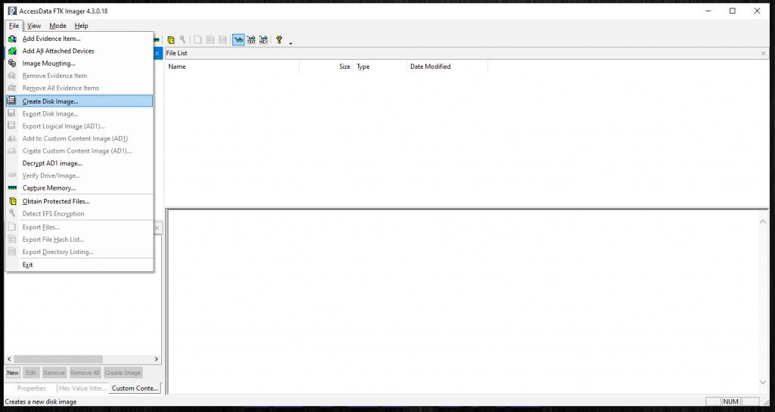This screenshot has height=412, width=775.
Task: Click Export Disk Image entry
Action: pos(79,113)
